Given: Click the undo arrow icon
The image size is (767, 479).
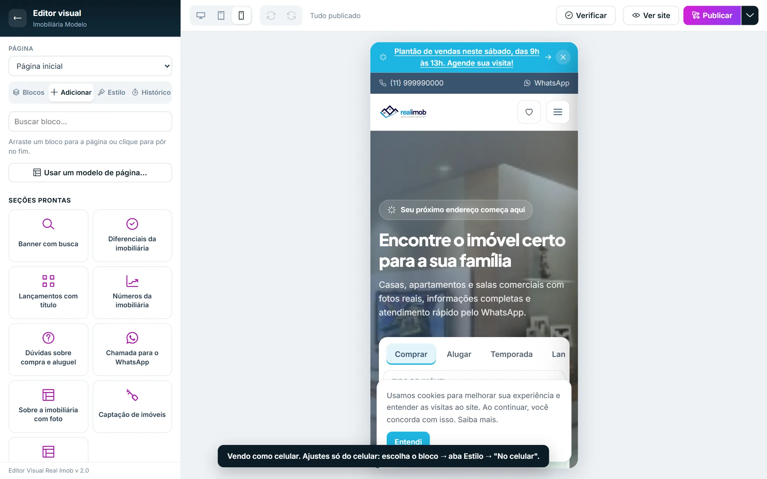Looking at the screenshot, I should point(271,16).
